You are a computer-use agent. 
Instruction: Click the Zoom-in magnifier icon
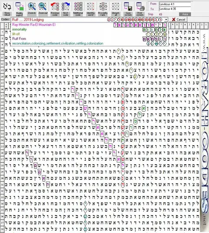(x=32, y=7)
